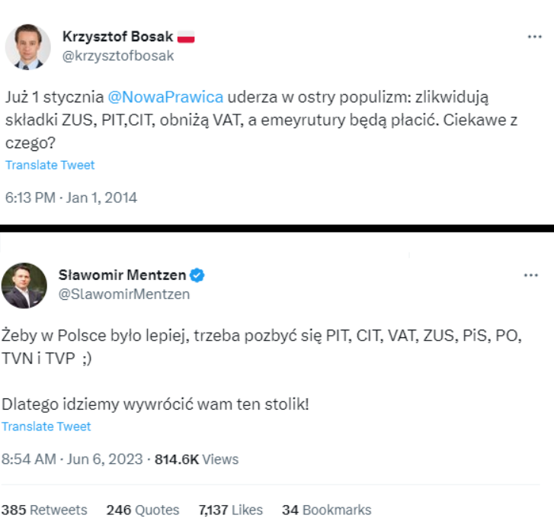Click the 34 Bookmarks count
554x528 pixels.
click(x=326, y=510)
